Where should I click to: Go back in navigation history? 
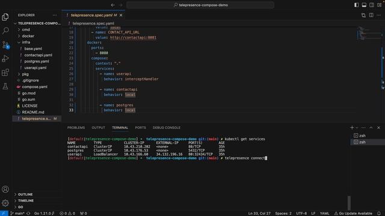point(112,5)
